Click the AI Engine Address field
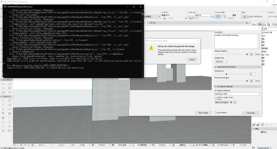 [237, 94]
